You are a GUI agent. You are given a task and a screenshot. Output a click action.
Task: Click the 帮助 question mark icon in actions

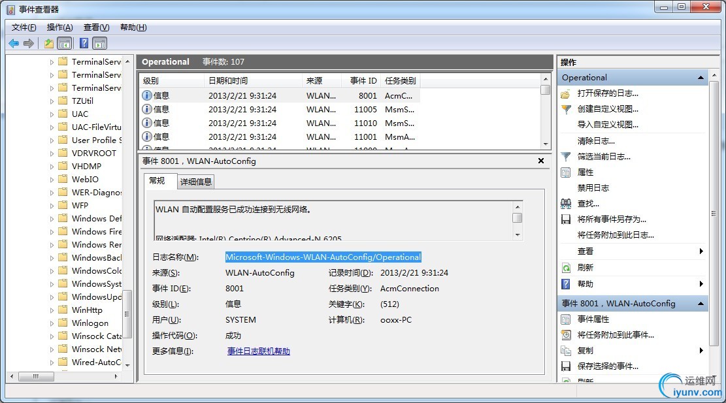566,284
